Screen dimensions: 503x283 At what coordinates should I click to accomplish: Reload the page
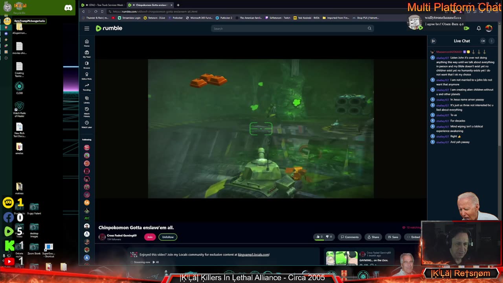(x=95, y=12)
